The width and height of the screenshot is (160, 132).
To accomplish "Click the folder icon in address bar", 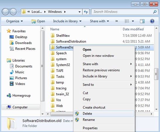I will (x=24, y=12).
